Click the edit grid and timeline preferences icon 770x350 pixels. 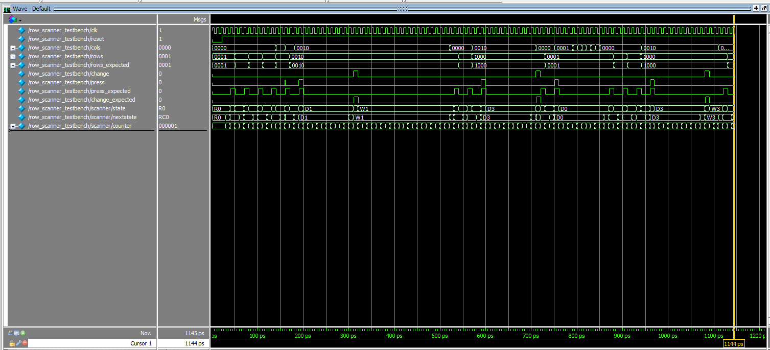coord(16,333)
